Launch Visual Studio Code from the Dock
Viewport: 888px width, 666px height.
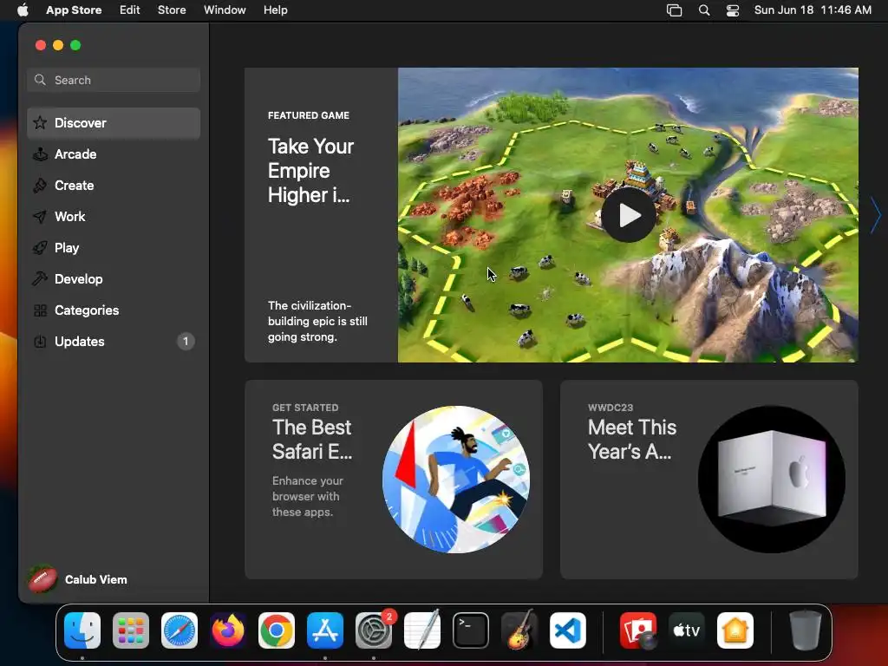click(568, 630)
